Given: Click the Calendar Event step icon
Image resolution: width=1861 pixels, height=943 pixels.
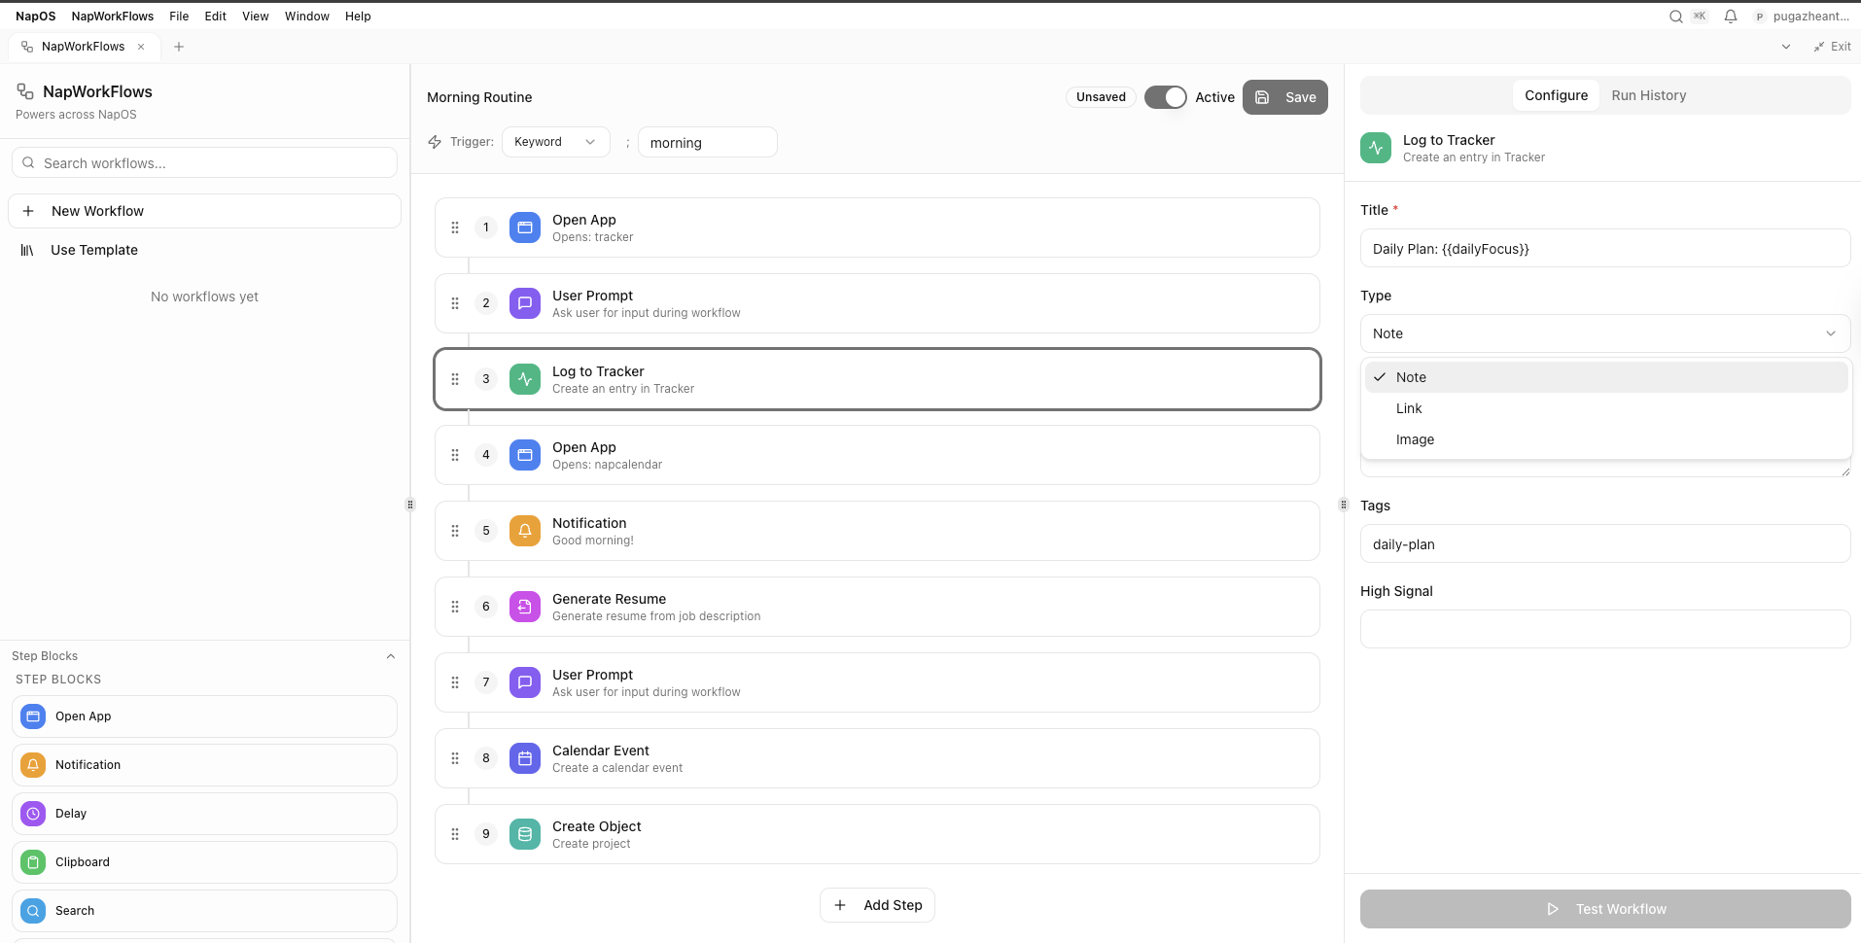Looking at the screenshot, I should tap(525, 758).
